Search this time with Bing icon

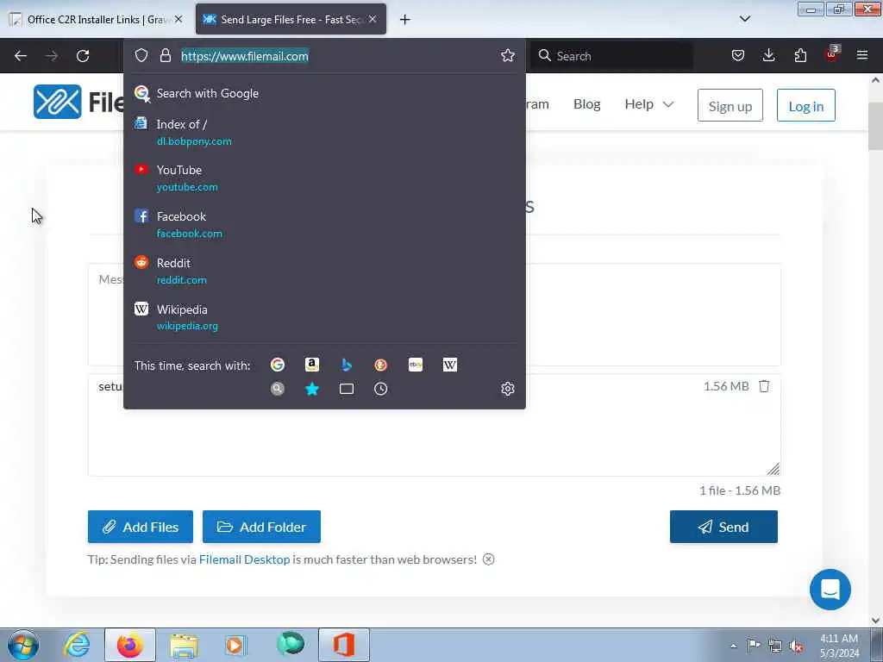347,365
